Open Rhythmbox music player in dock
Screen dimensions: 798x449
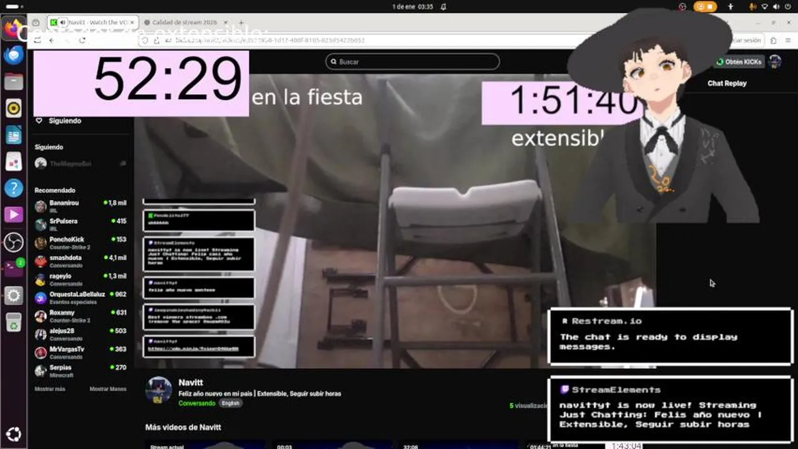13,109
